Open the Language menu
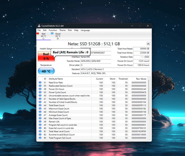The height and width of the screenshot is (156, 185). 85,30
